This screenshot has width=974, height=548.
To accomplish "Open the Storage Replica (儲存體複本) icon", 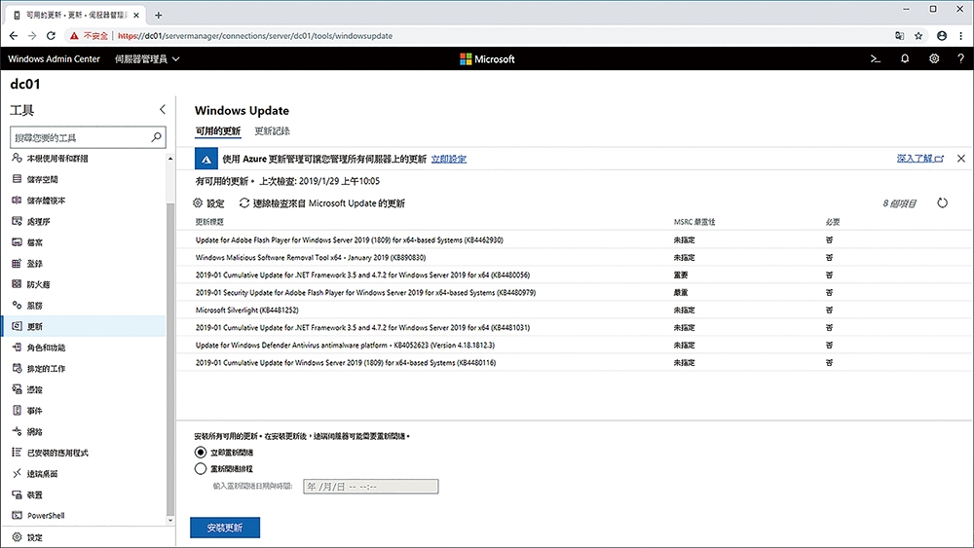I will tap(17, 201).
